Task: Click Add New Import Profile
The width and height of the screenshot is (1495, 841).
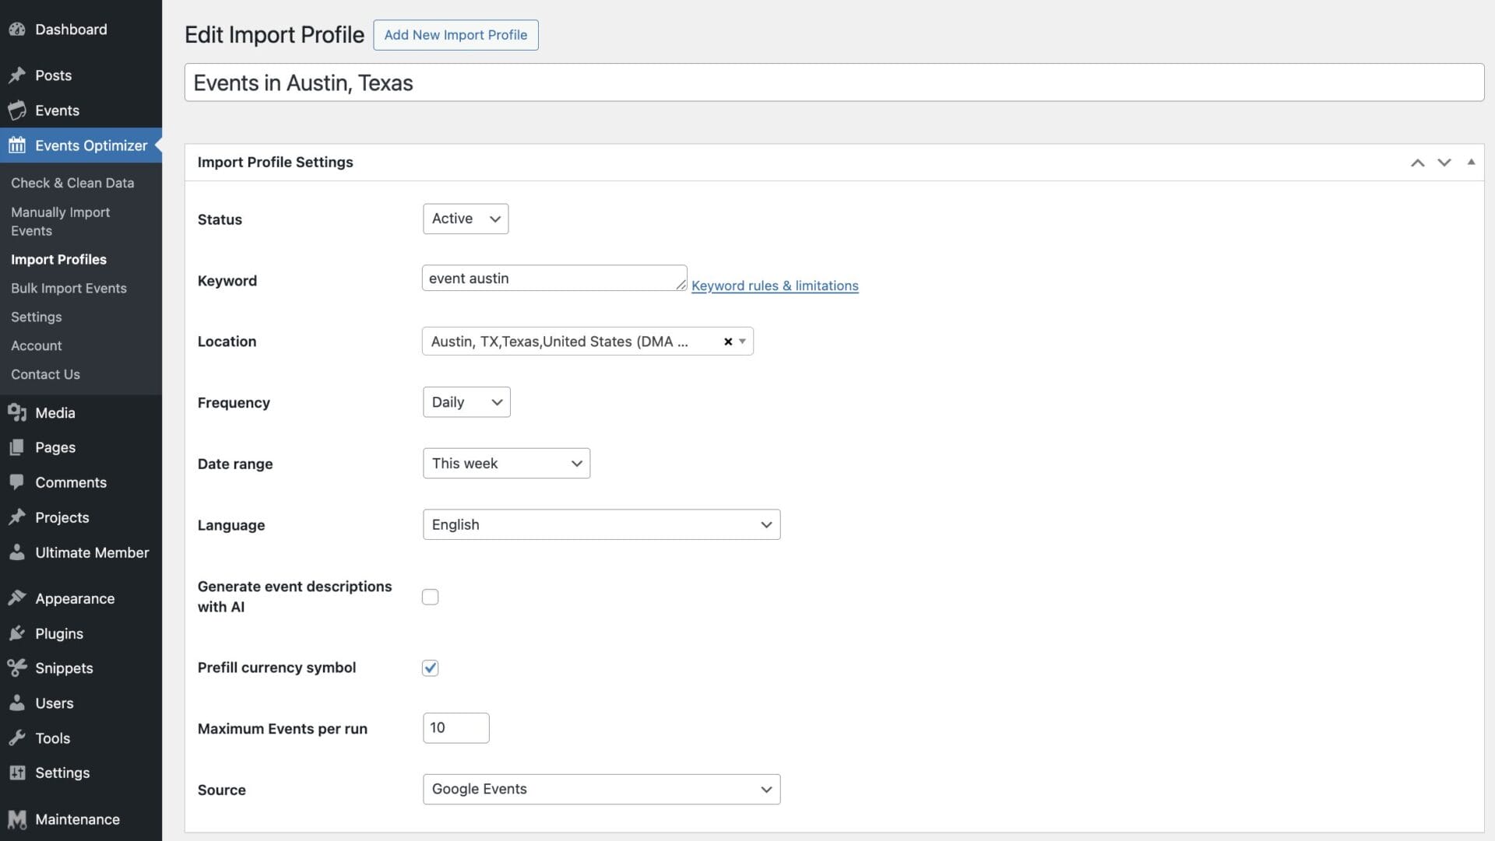Action: click(456, 35)
